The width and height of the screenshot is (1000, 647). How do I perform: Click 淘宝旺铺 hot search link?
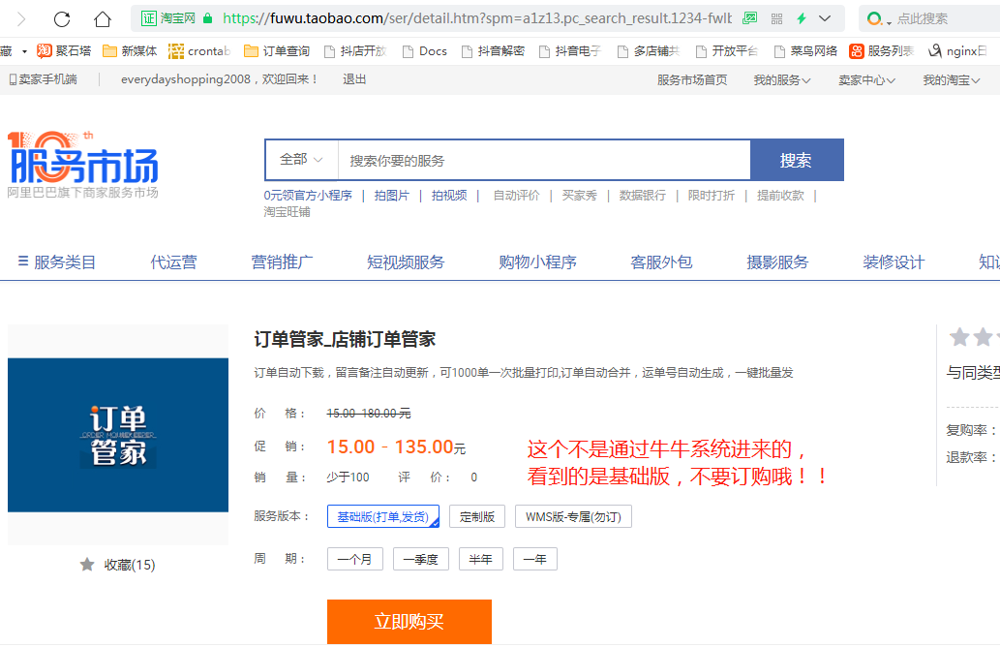pyautogui.click(x=287, y=212)
